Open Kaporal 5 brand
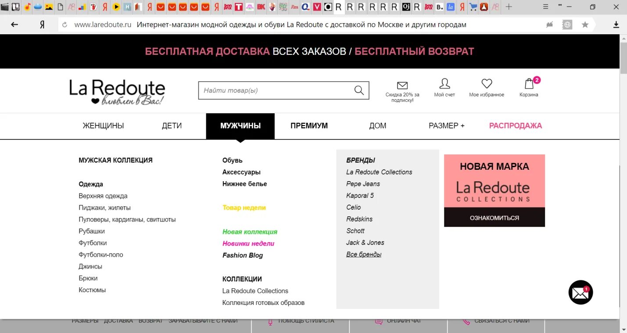627x333 pixels. point(360,196)
